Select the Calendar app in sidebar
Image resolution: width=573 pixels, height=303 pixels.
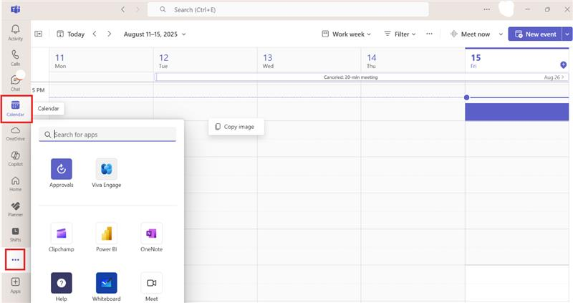coord(15,109)
